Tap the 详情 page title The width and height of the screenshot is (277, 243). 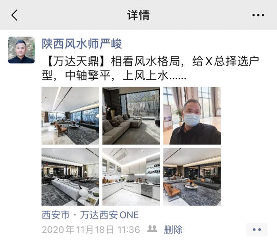[138, 15]
